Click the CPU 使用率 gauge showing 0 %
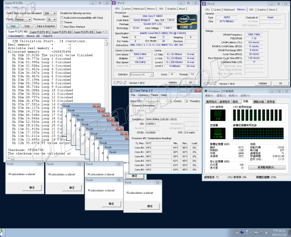 pyautogui.click(x=218, y=115)
